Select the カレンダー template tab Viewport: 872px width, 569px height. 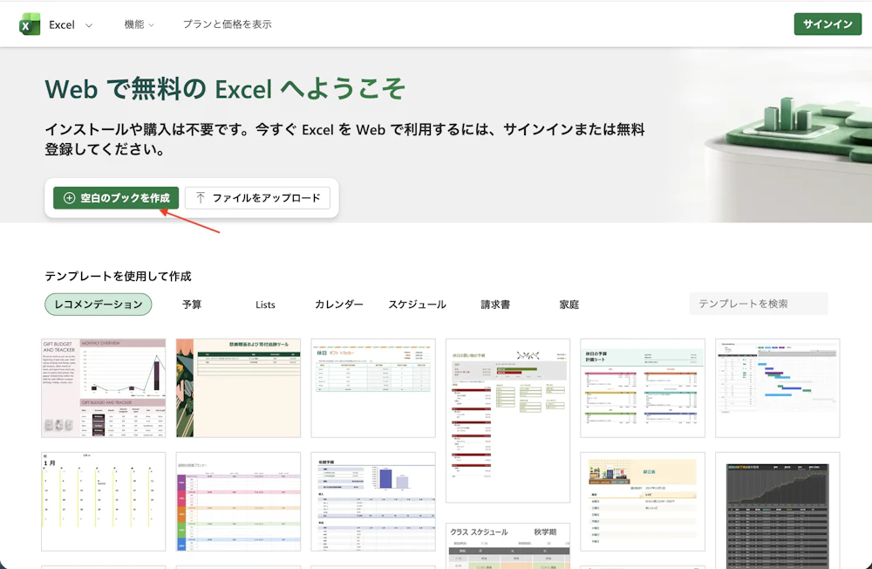pyautogui.click(x=338, y=305)
